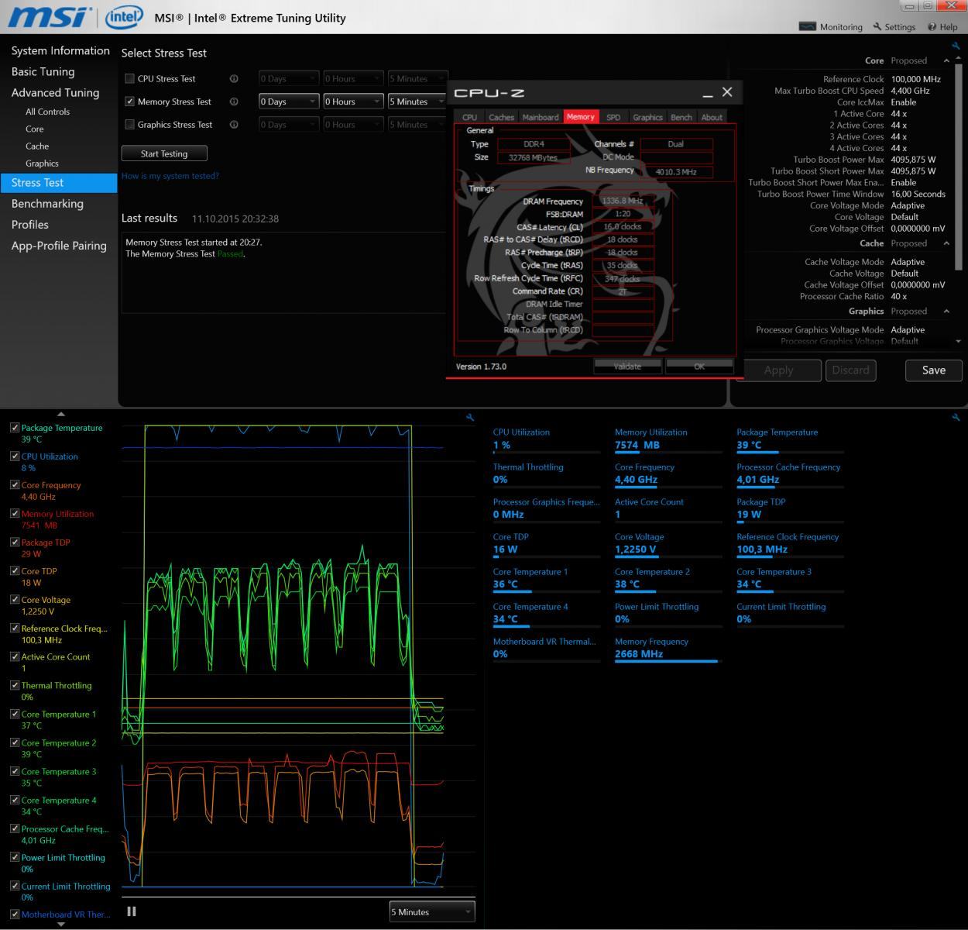Go to Benchmarking section
This screenshot has height=930, width=968.
[x=47, y=204]
